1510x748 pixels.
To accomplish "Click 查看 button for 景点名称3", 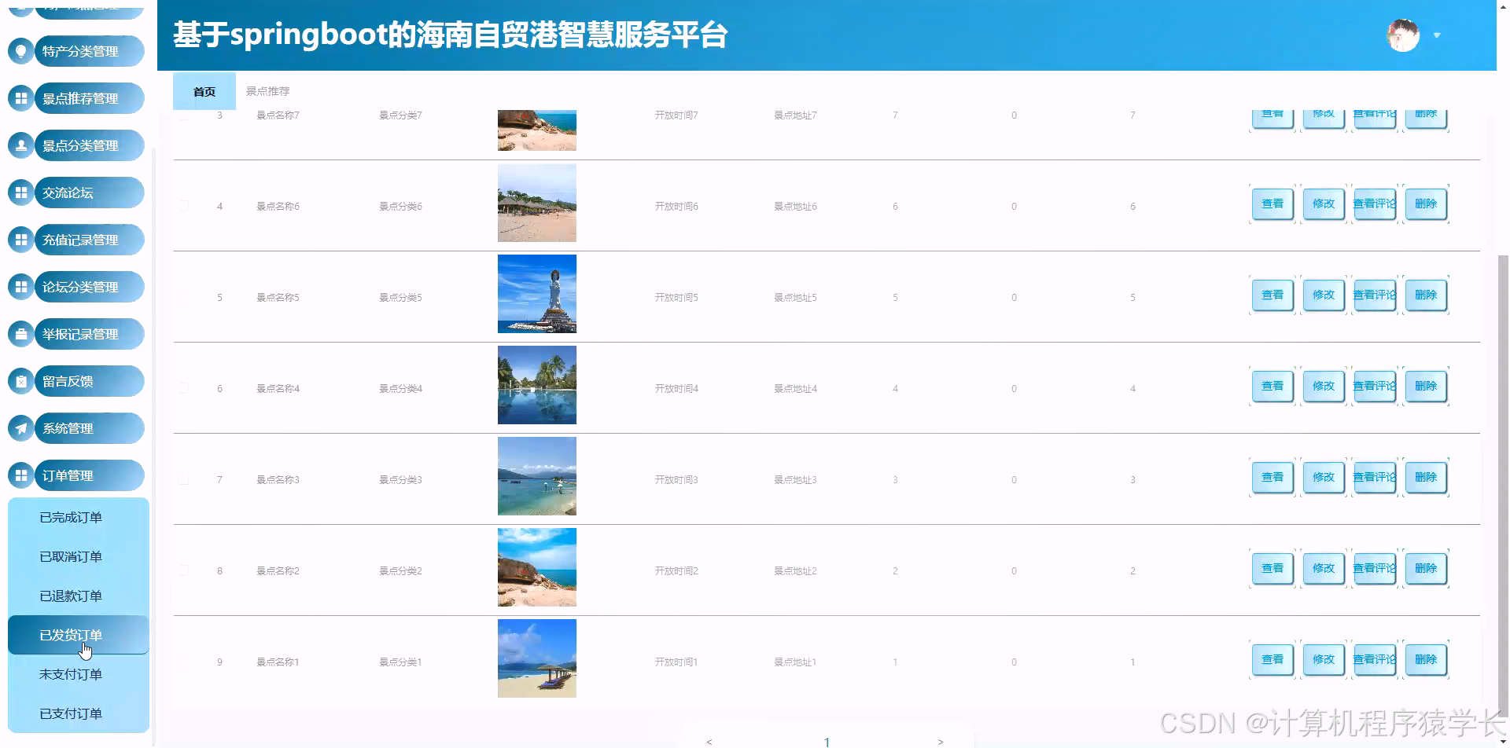I will [x=1272, y=477].
